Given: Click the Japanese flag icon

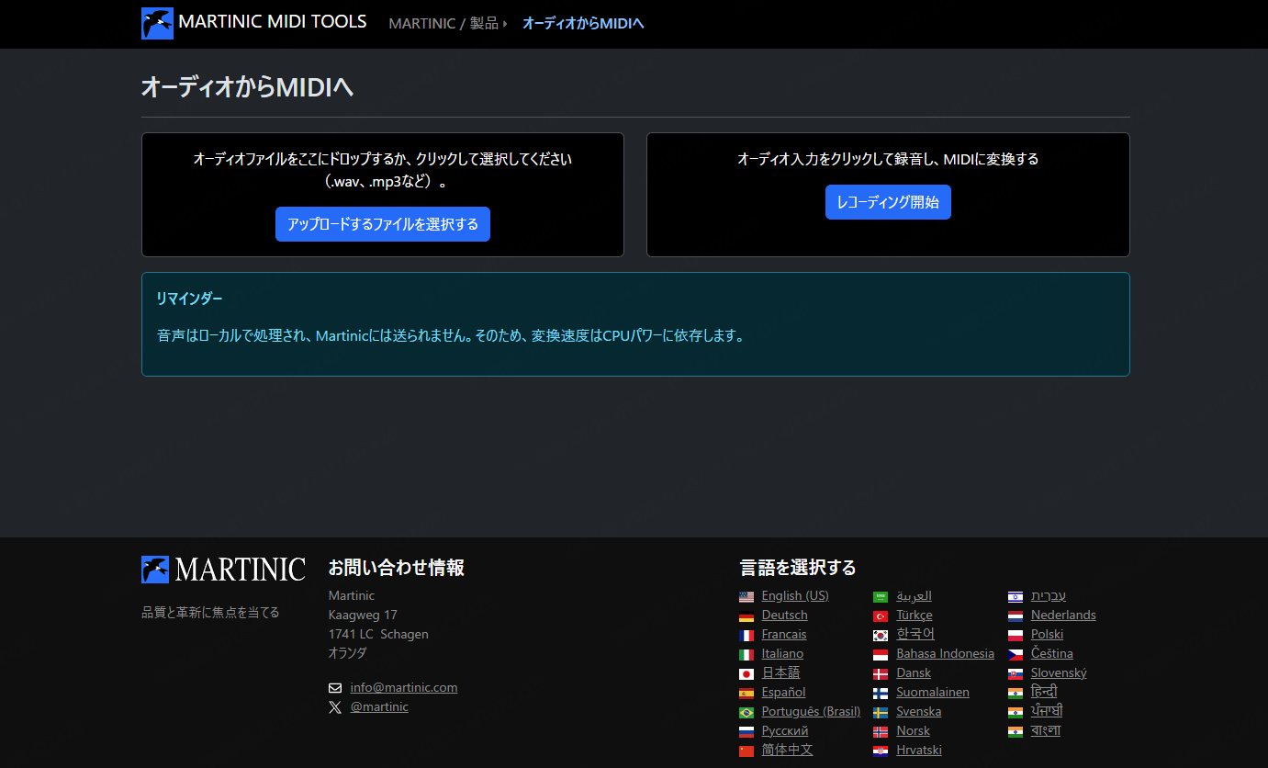Looking at the screenshot, I should click(746, 673).
